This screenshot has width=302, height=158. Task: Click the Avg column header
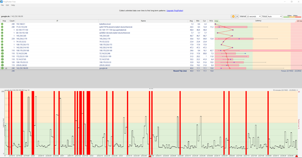191,21
